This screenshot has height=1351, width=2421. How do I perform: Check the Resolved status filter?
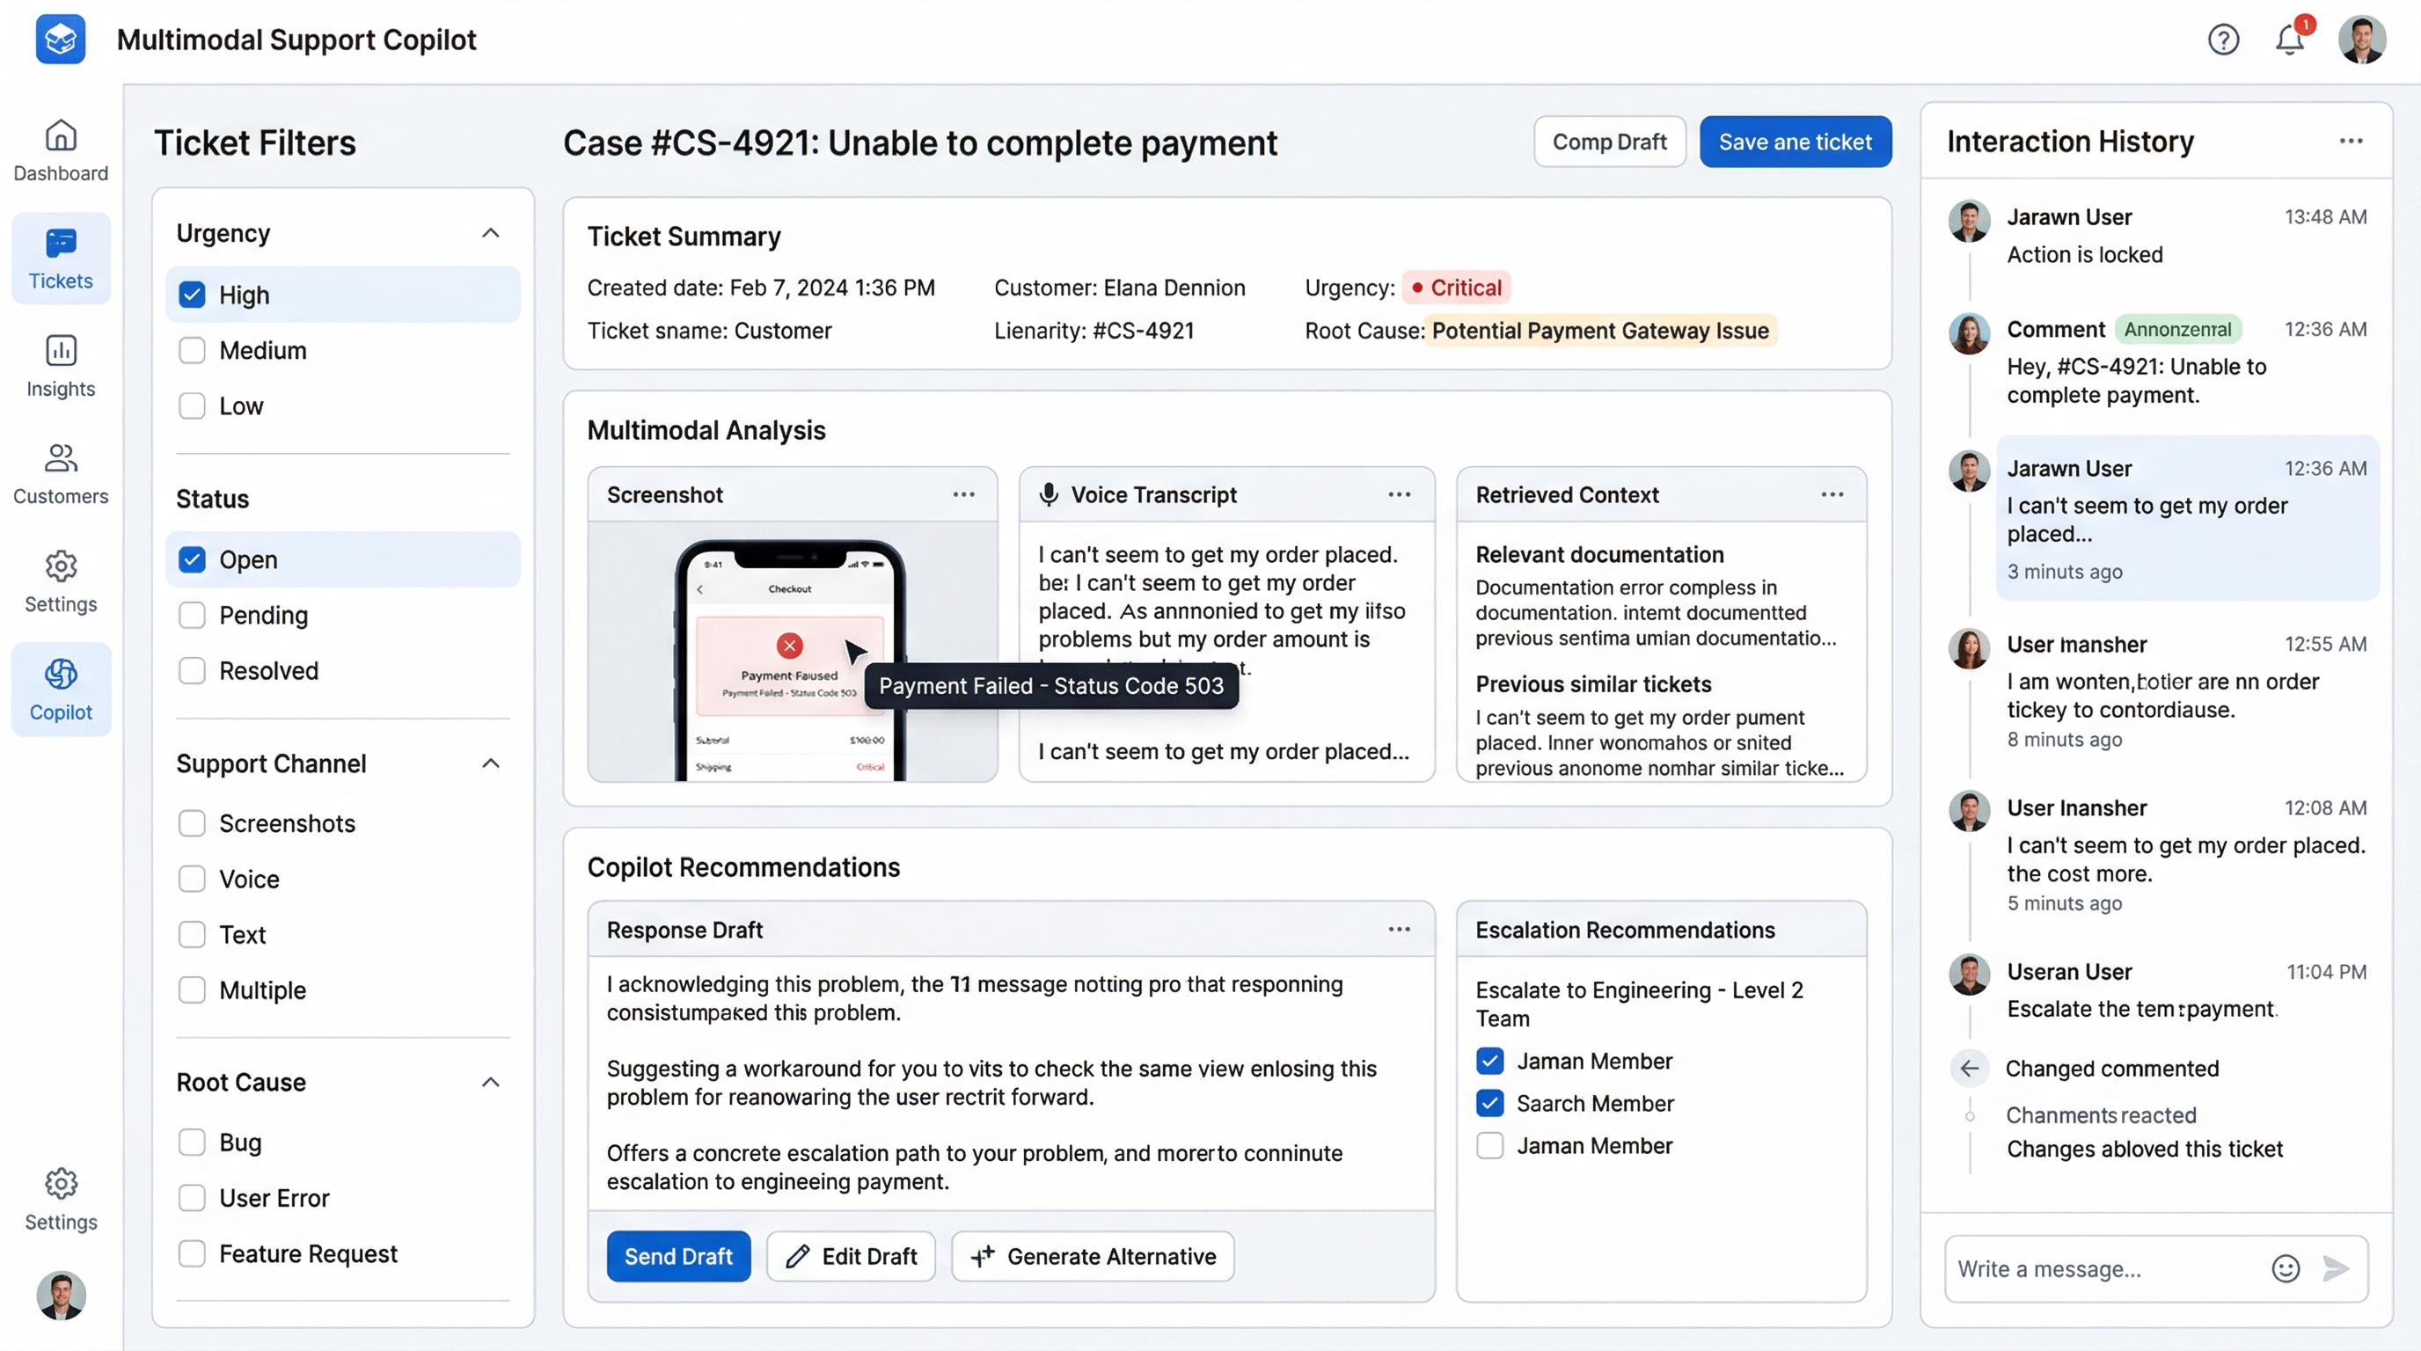(192, 670)
